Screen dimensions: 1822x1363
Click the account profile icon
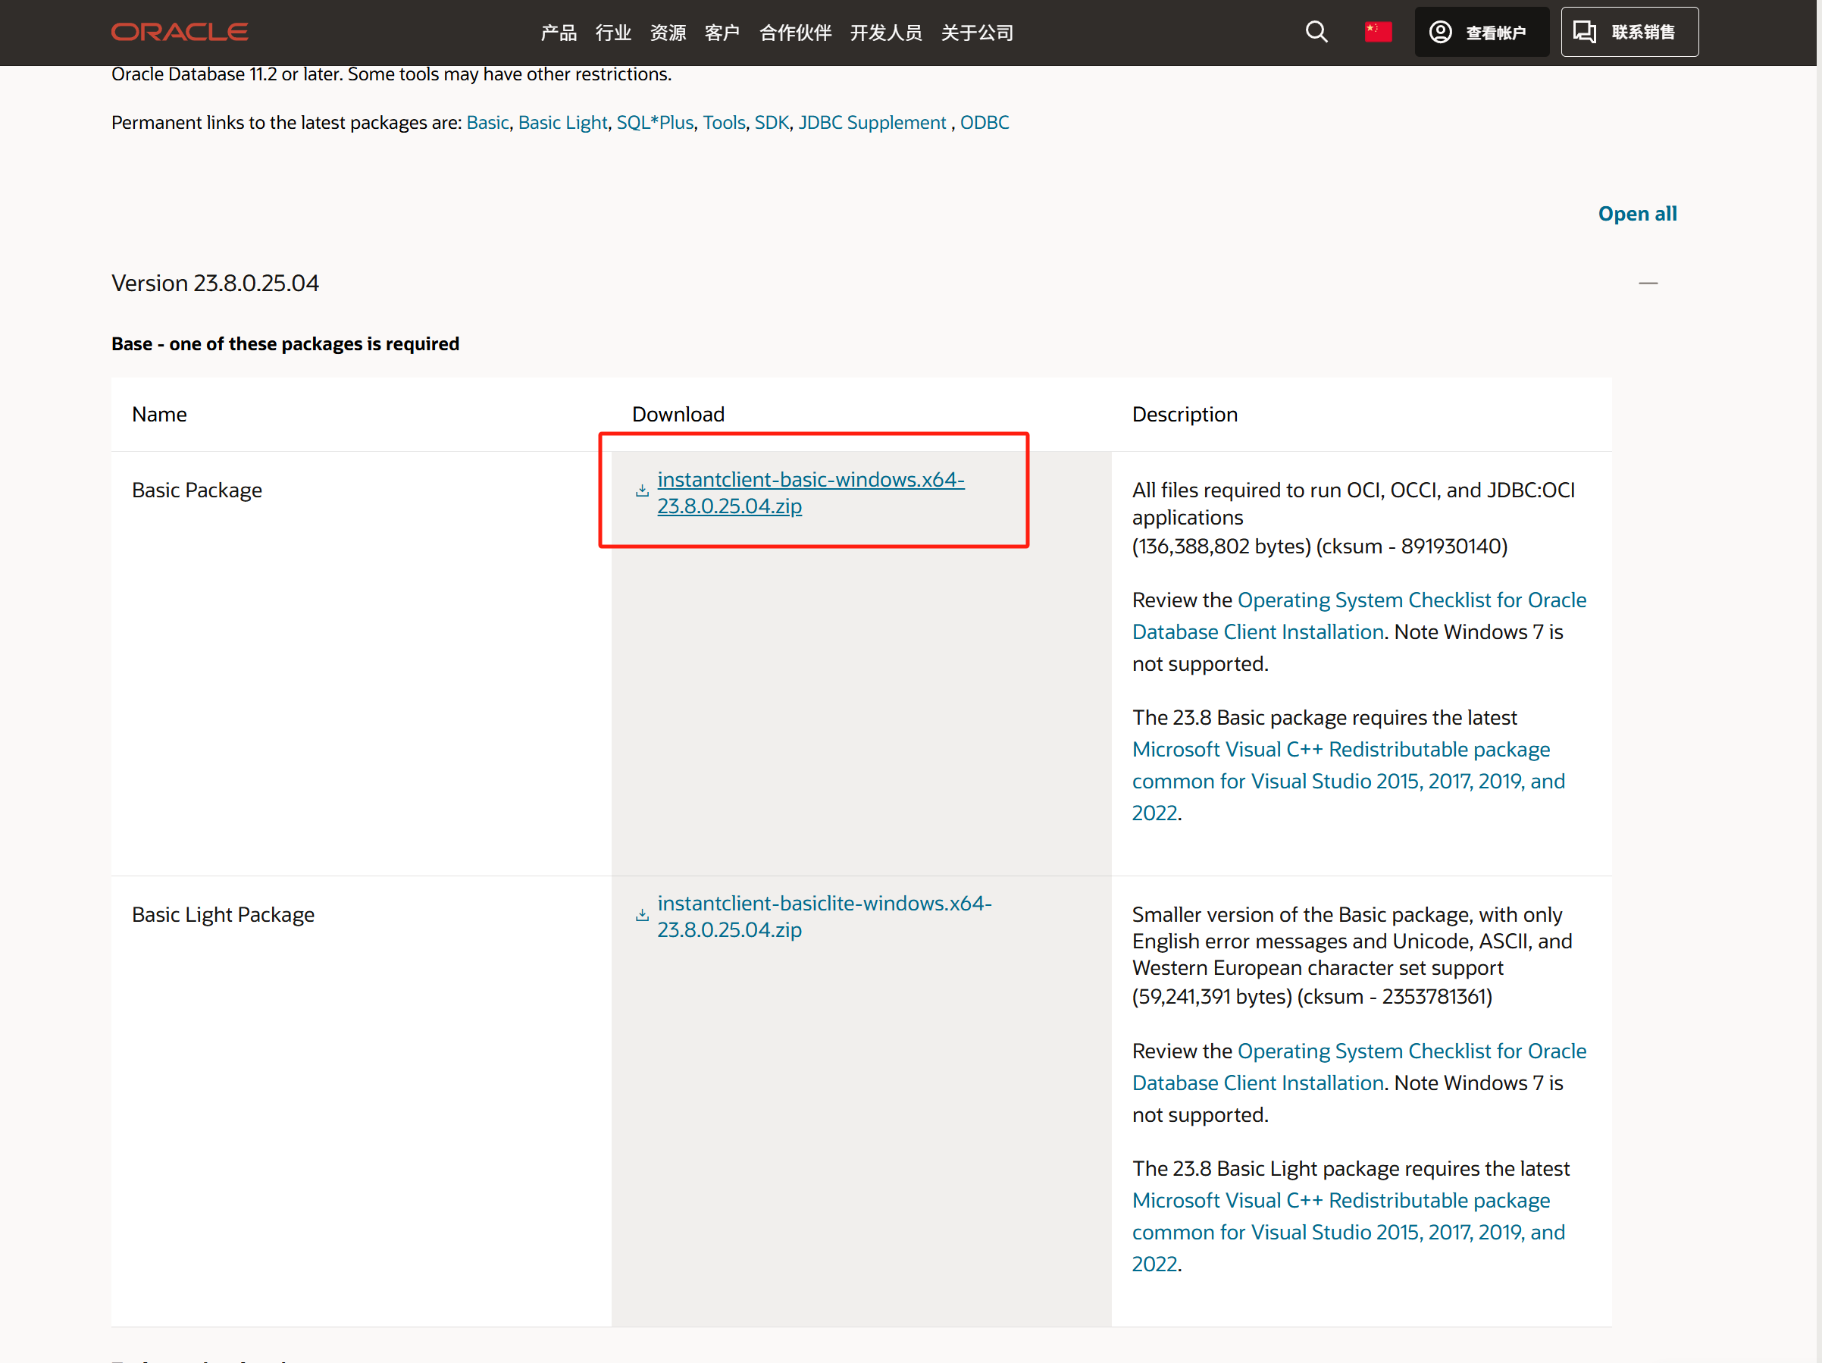(1440, 32)
